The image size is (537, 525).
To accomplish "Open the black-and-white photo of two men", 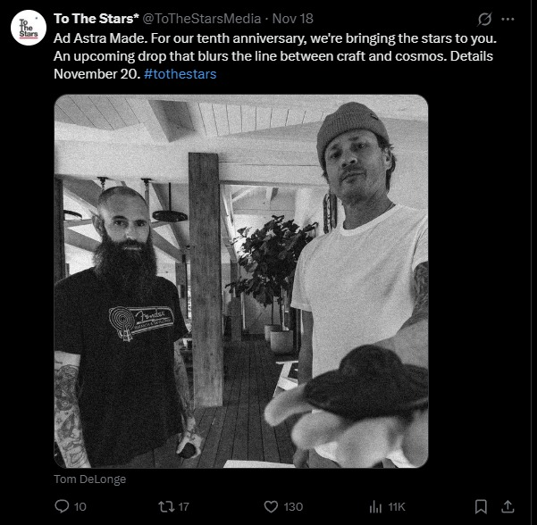I will pyautogui.click(x=241, y=281).
